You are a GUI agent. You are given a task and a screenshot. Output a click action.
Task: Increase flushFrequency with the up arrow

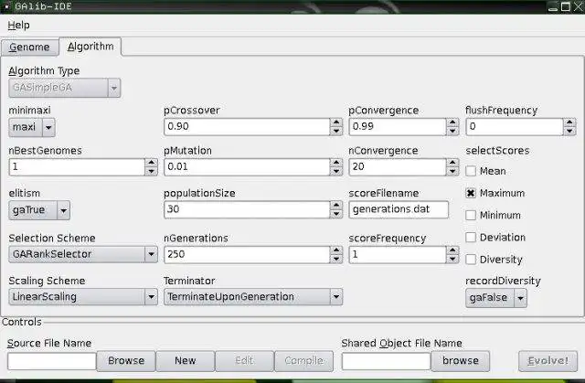(x=569, y=122)
